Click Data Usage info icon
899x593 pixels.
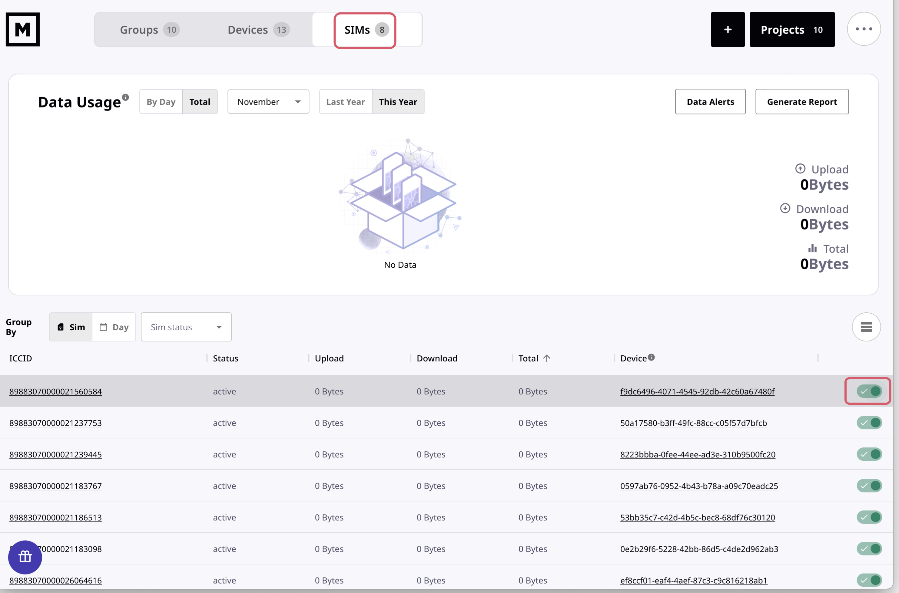click(x=125, y=97)
